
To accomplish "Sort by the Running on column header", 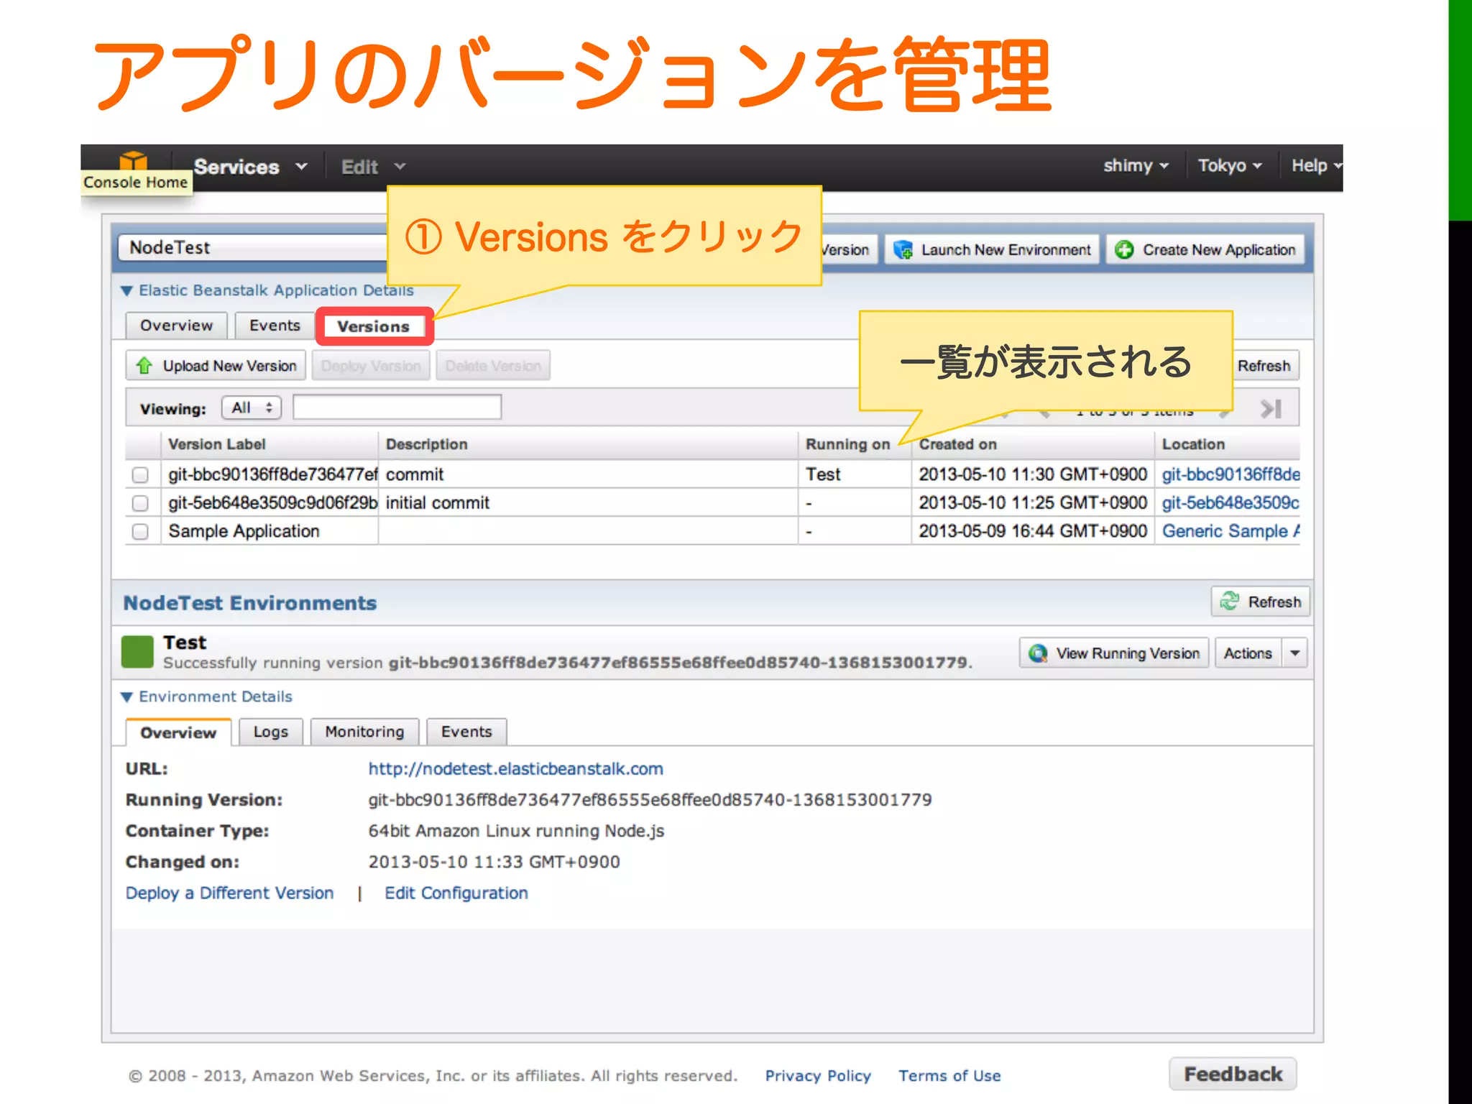I will [855, 444].
